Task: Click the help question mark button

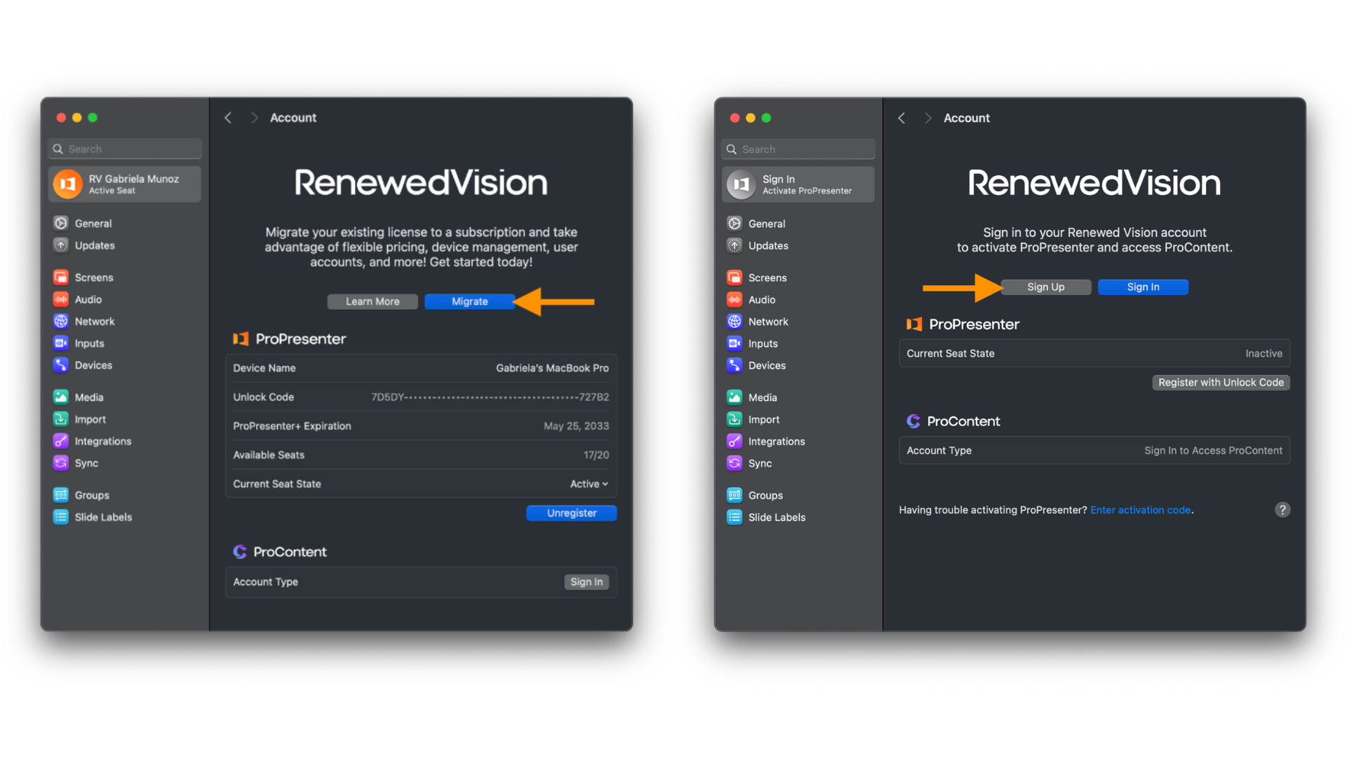Action: (1282, 510)
